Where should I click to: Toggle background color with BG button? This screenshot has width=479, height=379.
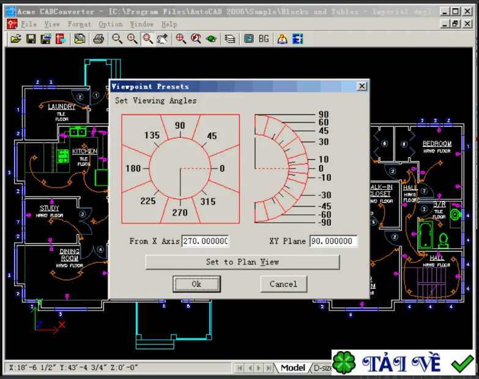pyautogui.click(x=264, y=39)
